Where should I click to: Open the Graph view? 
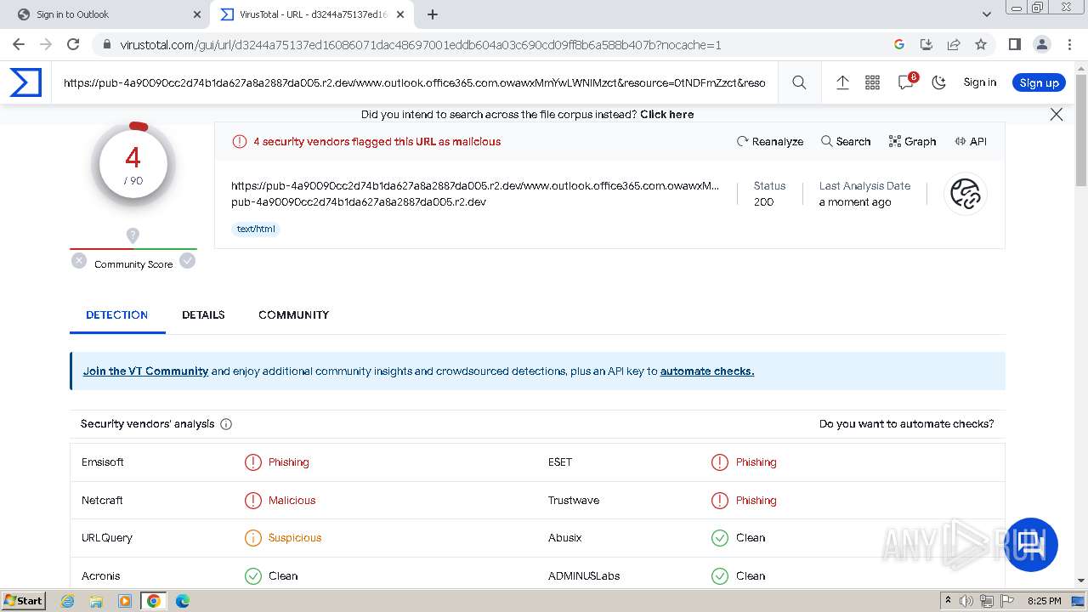(x=912, y=141)
